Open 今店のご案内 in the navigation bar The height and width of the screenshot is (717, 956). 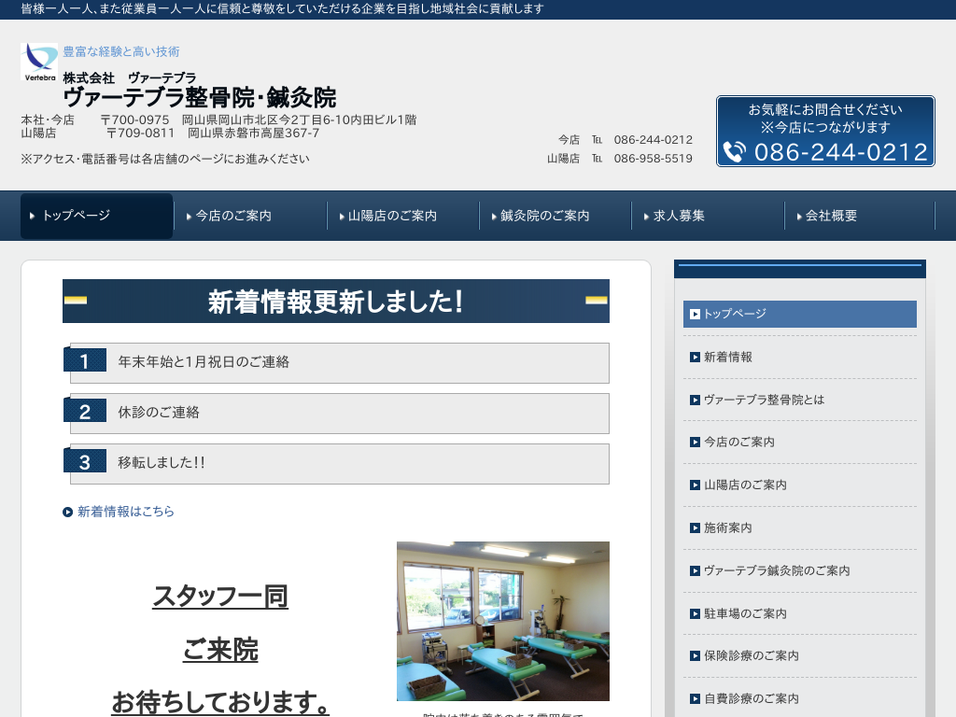249,216
